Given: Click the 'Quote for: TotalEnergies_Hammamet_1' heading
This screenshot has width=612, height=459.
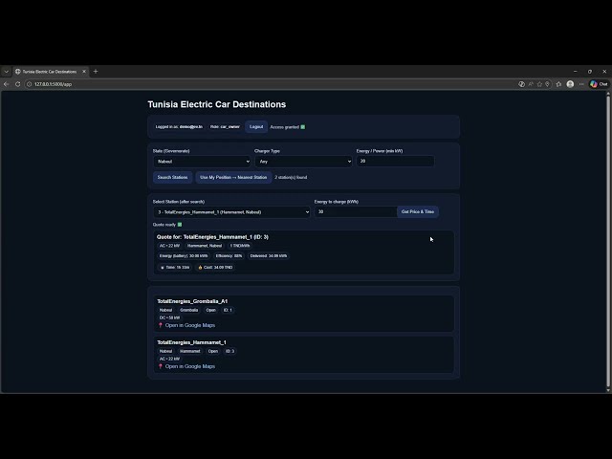Looking at the screenshot, I should coord(212,237).
